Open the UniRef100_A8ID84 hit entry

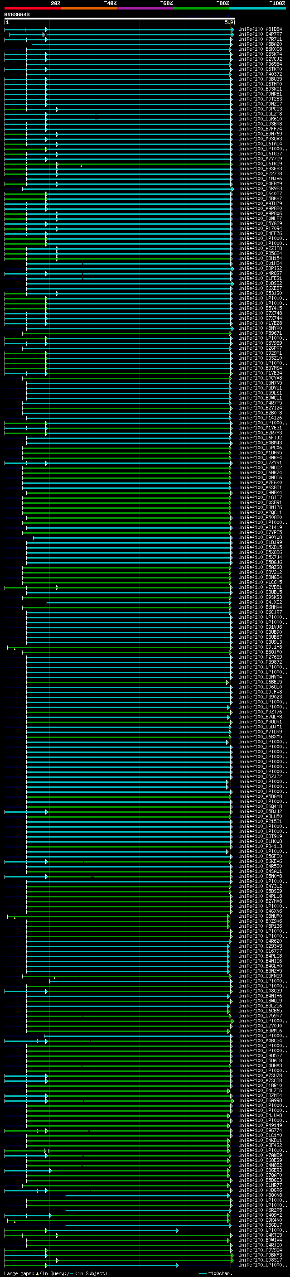point(260,29)
